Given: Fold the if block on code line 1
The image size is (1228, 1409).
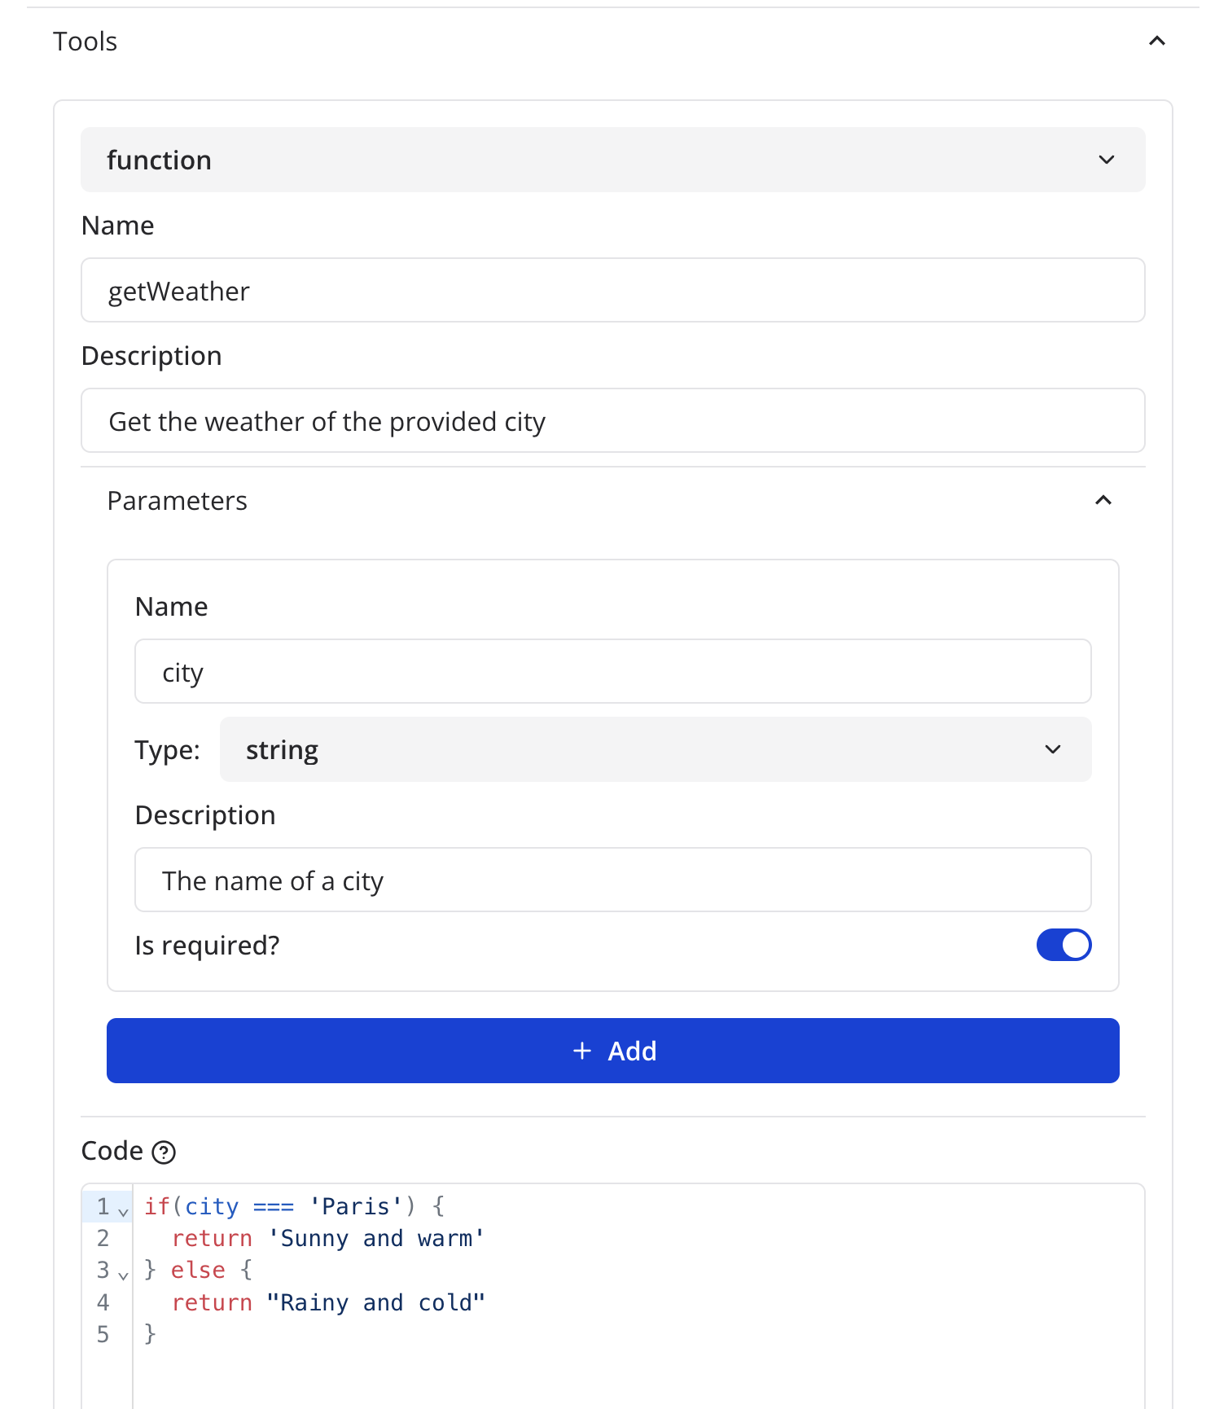Looking at the screenshot, I should 124,1211.
